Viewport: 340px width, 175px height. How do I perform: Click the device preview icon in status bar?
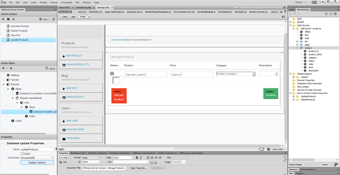click(x=262, y=149)
